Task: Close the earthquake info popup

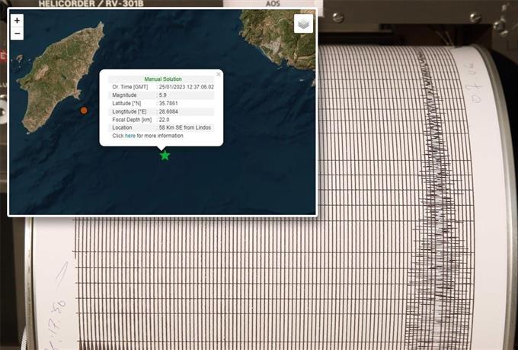Action: 219,74
